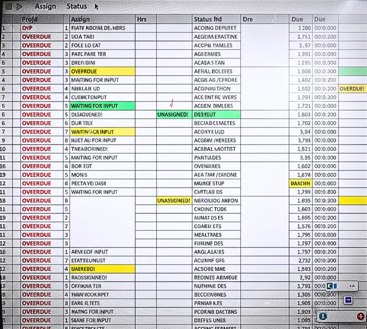
Task: Click the Excel icon in the floating mini toolbar
Action: [330, 286]
